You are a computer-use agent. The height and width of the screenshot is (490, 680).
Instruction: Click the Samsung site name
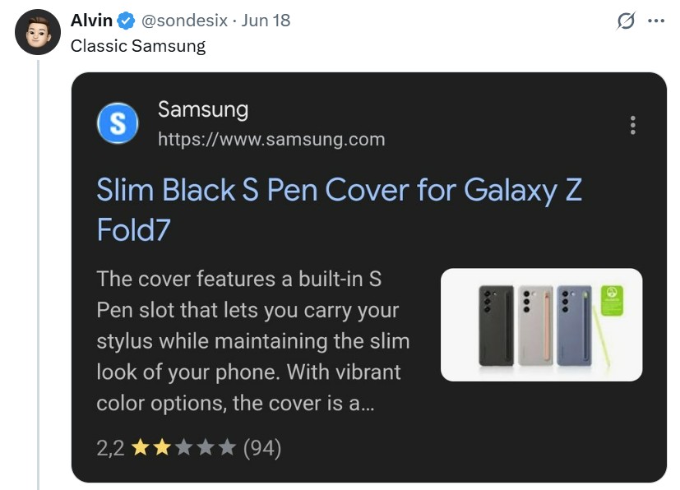pyautogui.click(x=202, y=109)
